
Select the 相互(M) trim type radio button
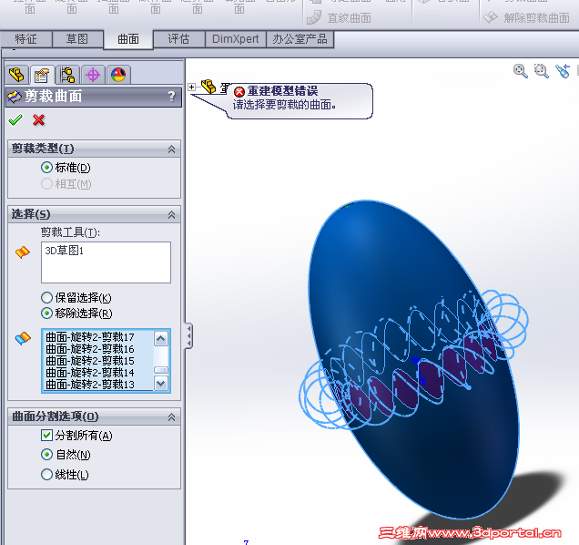pos(46,184)
